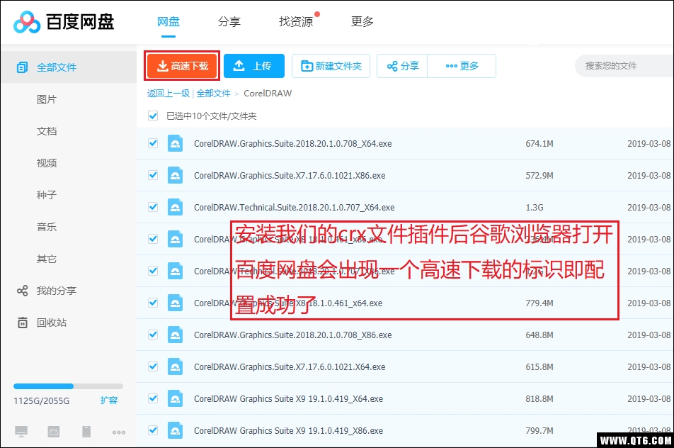Click the Baidu Netdisk logo icon
674x448 pixels.
[x=27, y=21]
